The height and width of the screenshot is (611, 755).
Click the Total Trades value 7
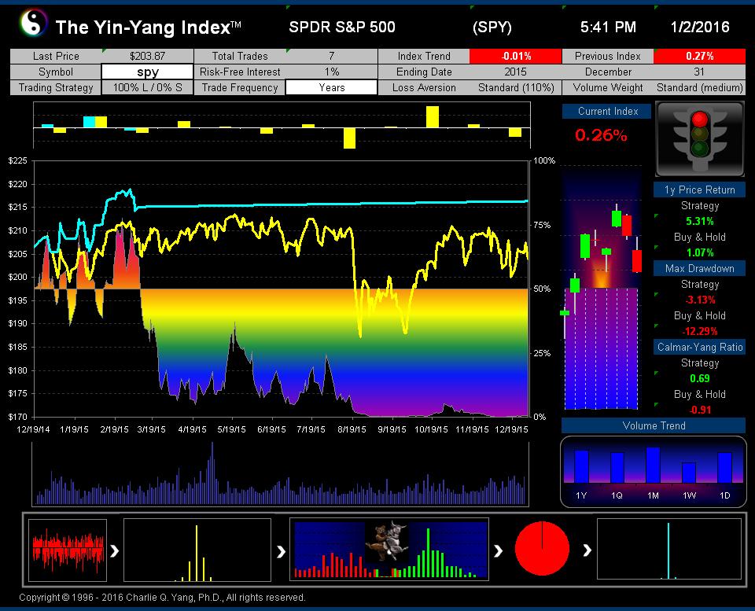(x=331, y=56)
